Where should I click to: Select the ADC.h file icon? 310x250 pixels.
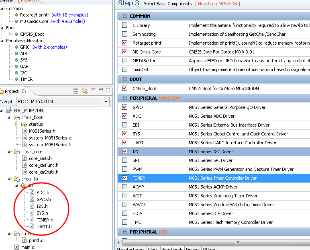click(x=32, y=193)
